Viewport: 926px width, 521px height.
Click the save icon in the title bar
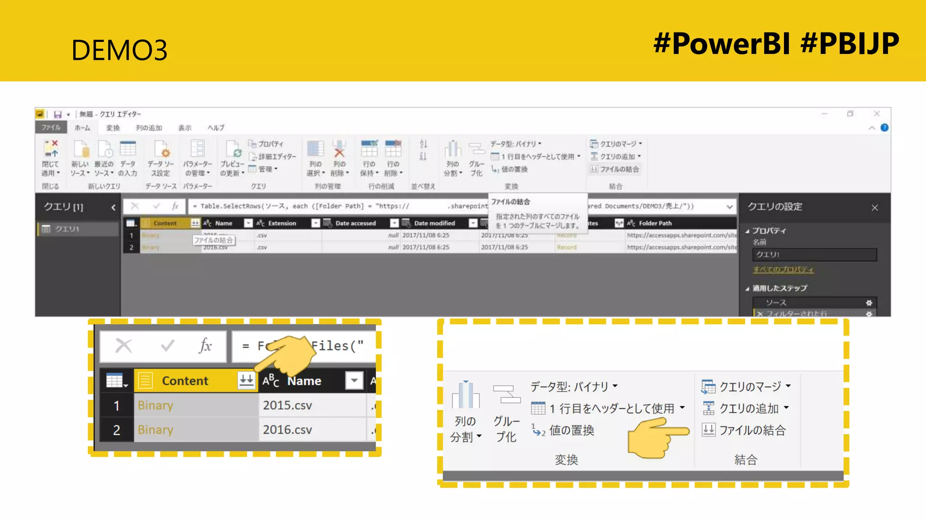[57, 114]
